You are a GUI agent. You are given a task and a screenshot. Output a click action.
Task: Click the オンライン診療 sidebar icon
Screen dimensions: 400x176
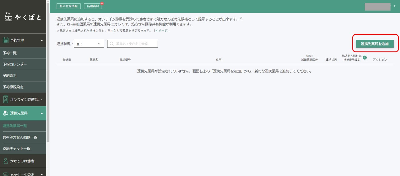click(5, 99)
